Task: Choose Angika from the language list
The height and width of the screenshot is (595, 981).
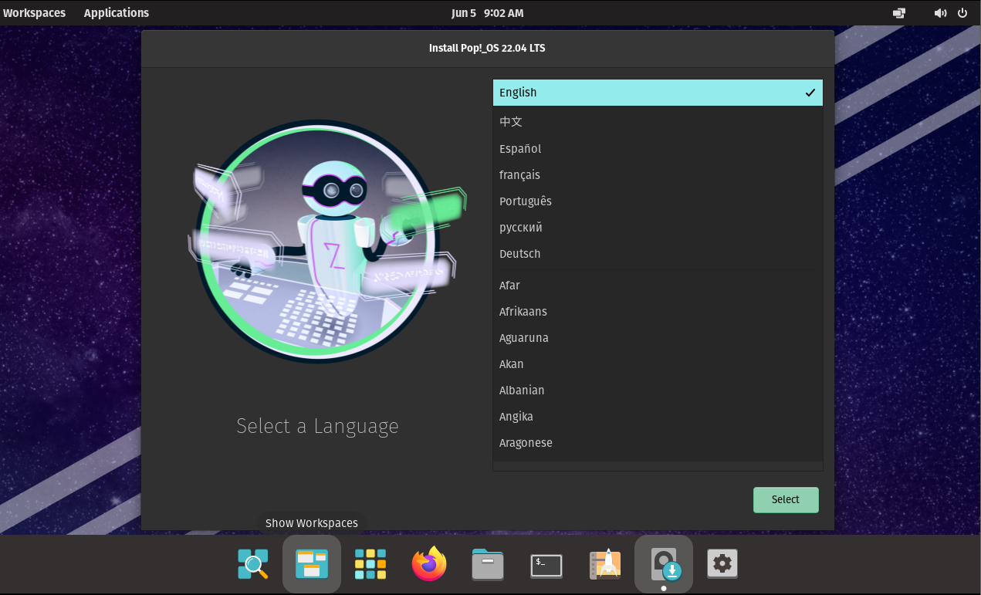Action: (x=658, y=417)
